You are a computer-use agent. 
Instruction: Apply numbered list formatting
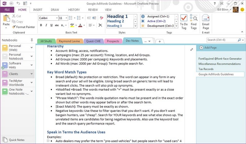79,18
